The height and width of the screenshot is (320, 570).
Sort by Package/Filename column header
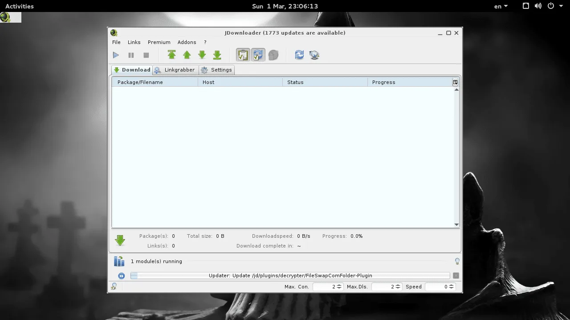155,82
